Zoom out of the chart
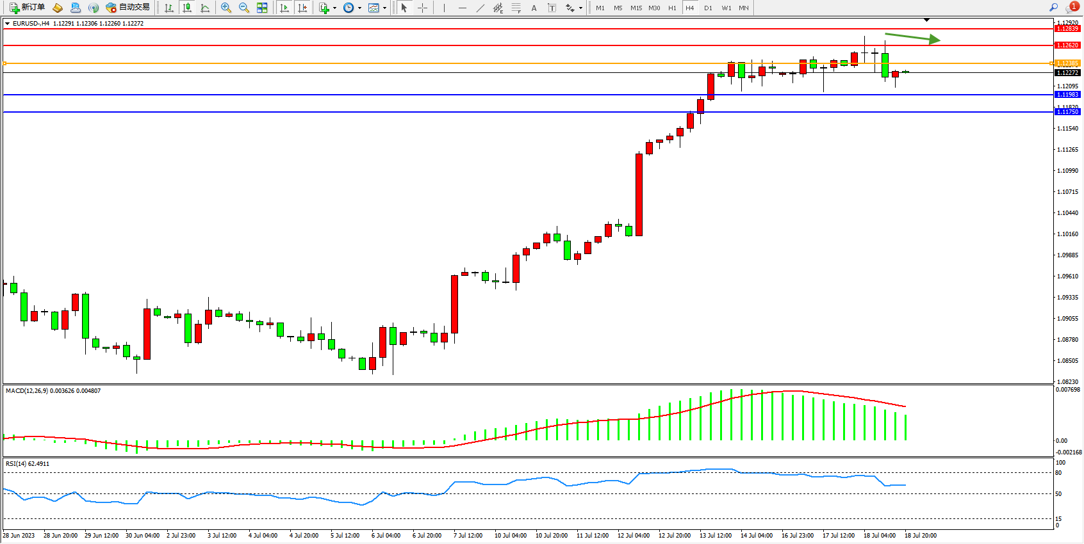1084x544 pixels. coord(244,8)
